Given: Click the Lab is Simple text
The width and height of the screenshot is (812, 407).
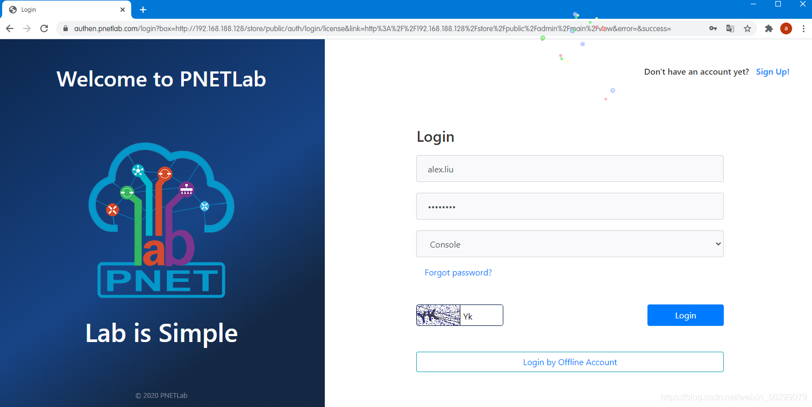Looking at the screenshot, I should (161, 333).
